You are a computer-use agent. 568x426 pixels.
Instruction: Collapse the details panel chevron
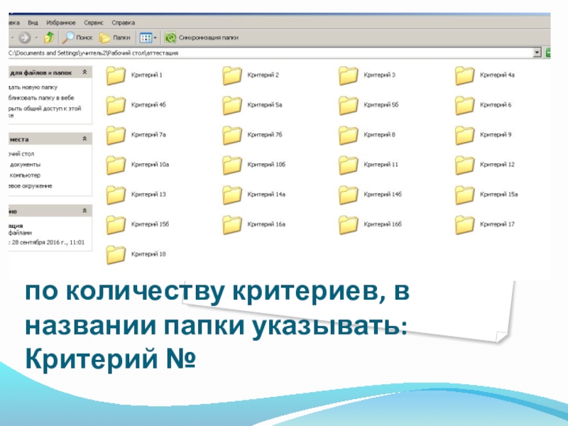[85, 211]
